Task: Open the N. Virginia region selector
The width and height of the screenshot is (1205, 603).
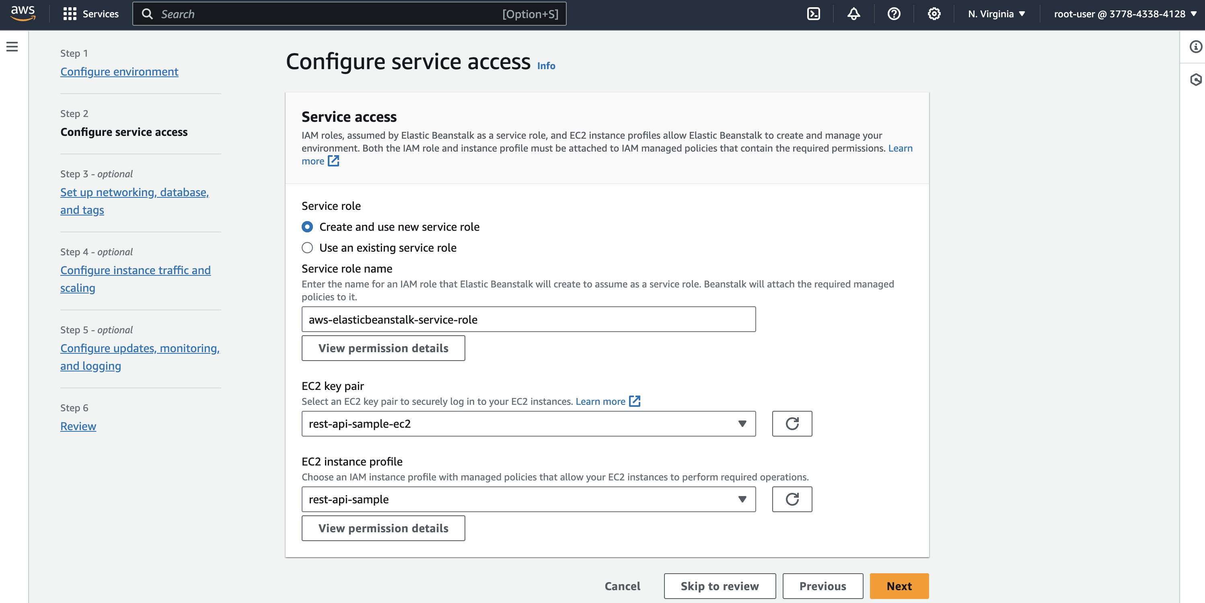Action: [996, 14]
